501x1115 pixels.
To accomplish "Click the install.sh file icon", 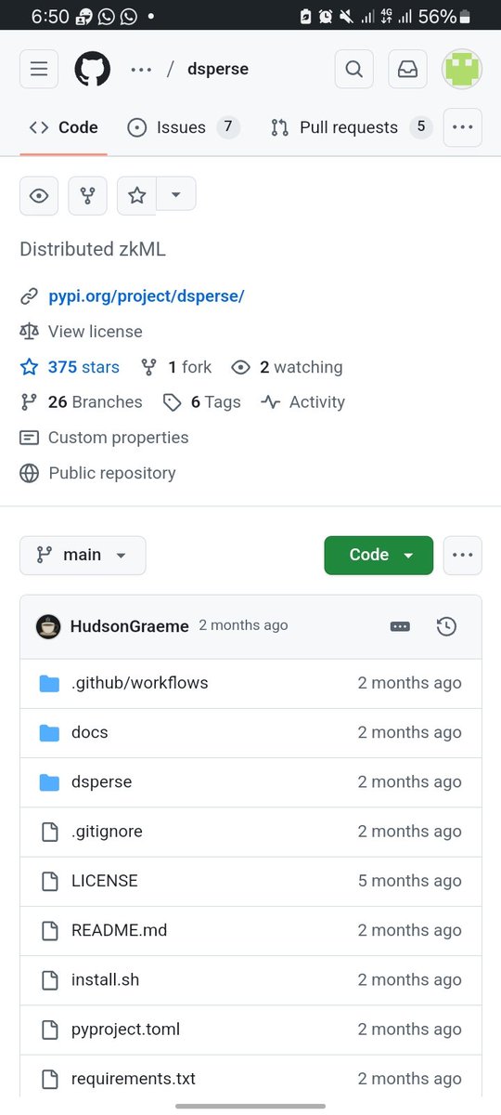I will click(50, 980).
